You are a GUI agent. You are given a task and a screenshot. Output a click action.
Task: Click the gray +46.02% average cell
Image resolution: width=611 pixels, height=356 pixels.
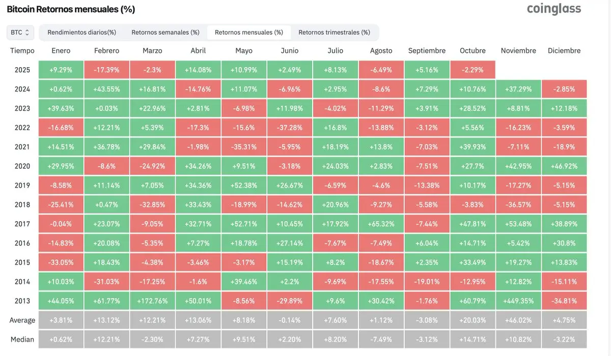coord(518,320)
